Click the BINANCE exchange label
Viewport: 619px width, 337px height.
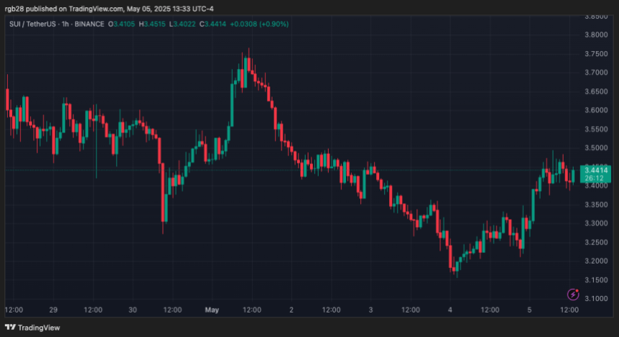click(x=90, y=24)
